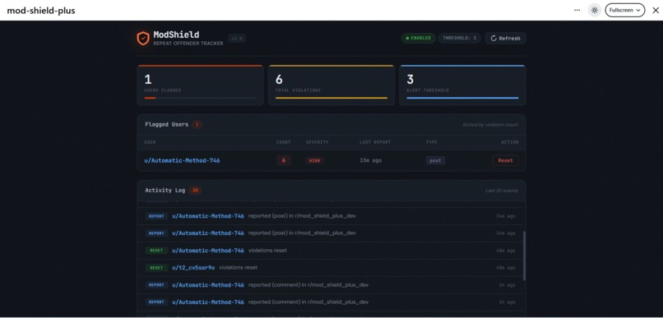Select the ModShield title text

(176, 35)
